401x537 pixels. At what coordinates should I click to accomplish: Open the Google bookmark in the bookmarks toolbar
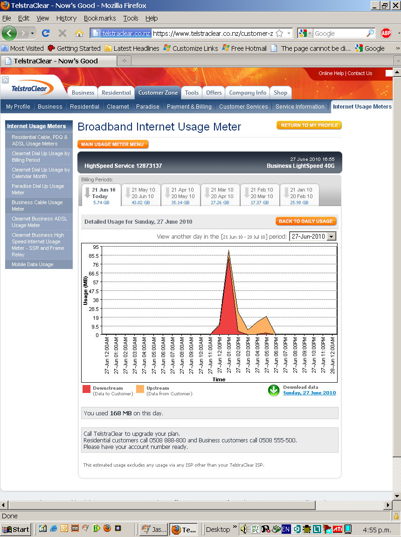[x=370, y=48]
